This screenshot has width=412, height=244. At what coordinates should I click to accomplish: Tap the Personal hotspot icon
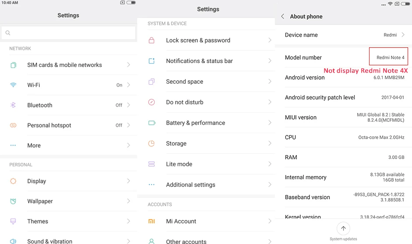pos(13,125)
